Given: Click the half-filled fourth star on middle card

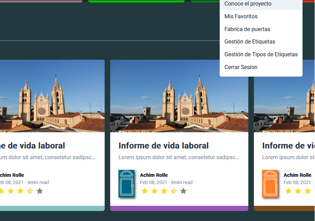Looking at the screenshot, I should pos(174,191).
